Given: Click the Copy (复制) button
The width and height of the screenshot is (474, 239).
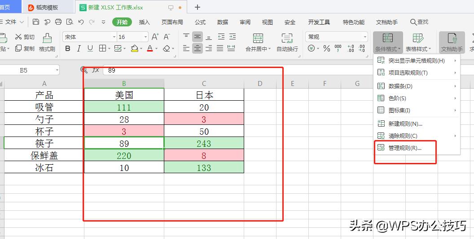Looking at the screenshot, I should coord(25,48).
